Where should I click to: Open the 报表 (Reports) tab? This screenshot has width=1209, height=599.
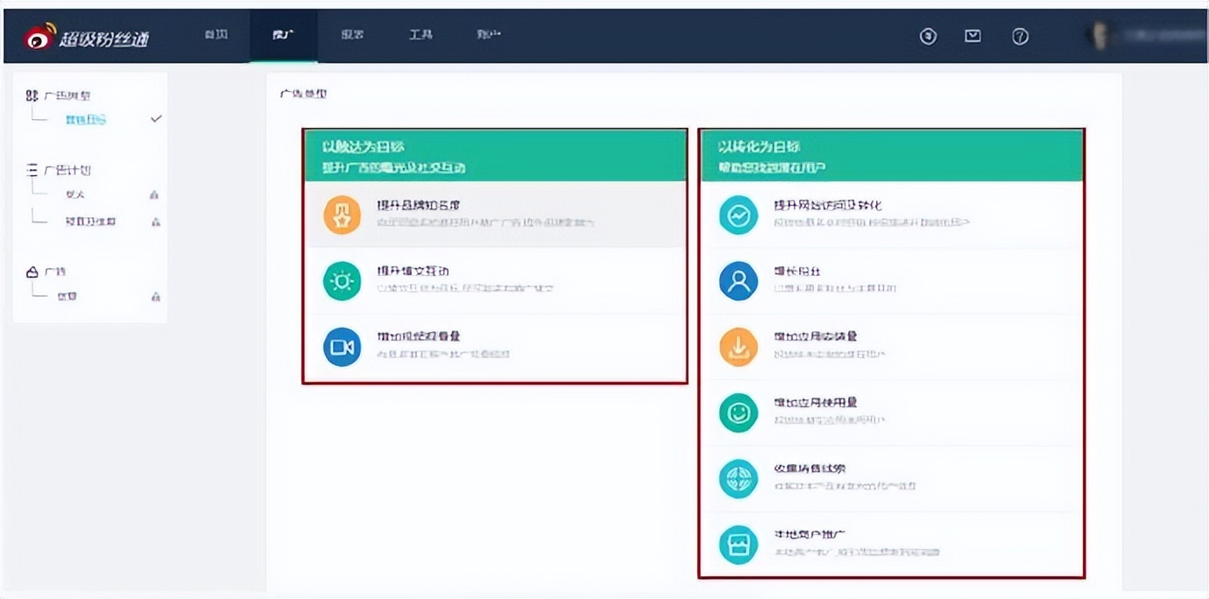click(x=352, y=35)
